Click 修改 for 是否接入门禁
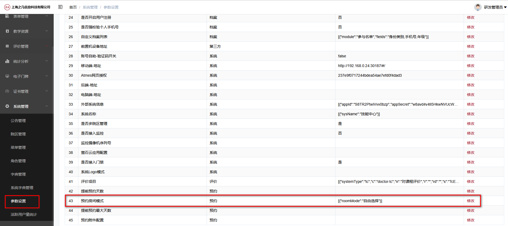This screenshot has height=226, width=508. pyautogui.click(x=471, y=162)
